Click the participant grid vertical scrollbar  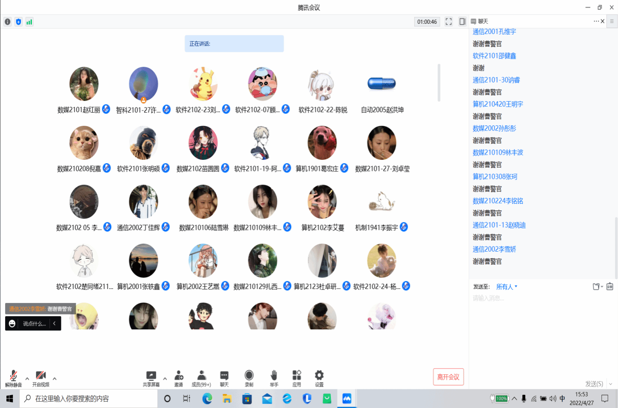coord(439,83)
